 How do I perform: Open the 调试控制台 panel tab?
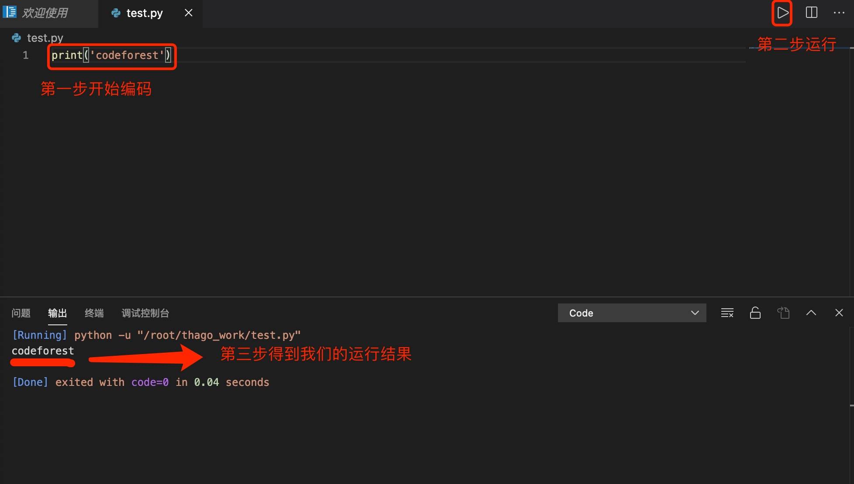[145, 313]
